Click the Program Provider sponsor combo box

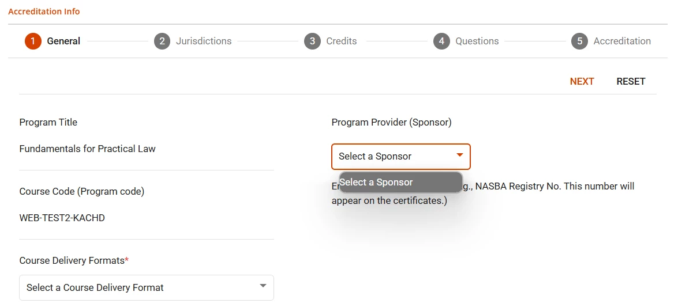point(392,156)
